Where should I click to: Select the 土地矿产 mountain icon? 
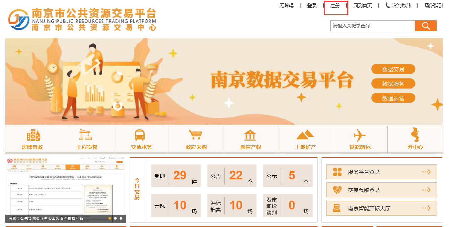coord(305,135)
